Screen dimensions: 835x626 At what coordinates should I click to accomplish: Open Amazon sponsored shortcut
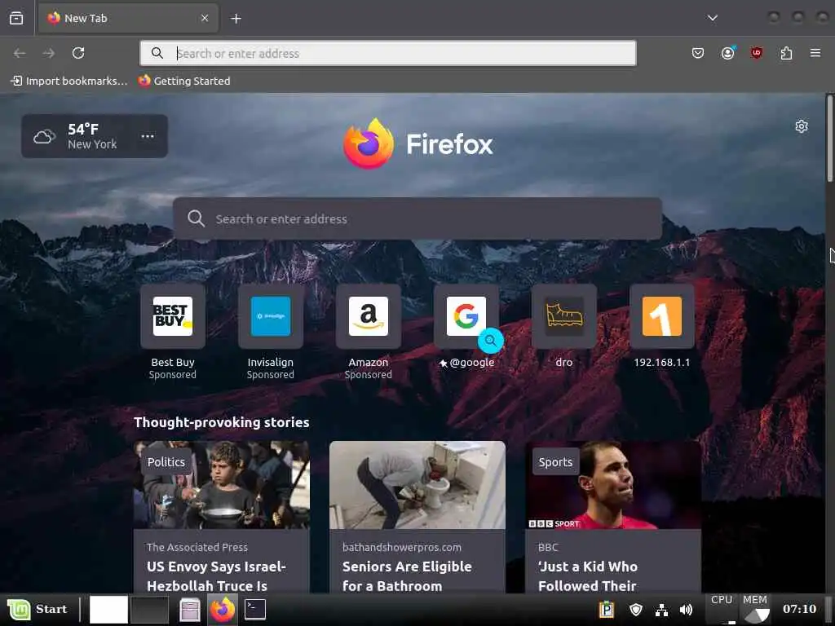coord(369,332)
